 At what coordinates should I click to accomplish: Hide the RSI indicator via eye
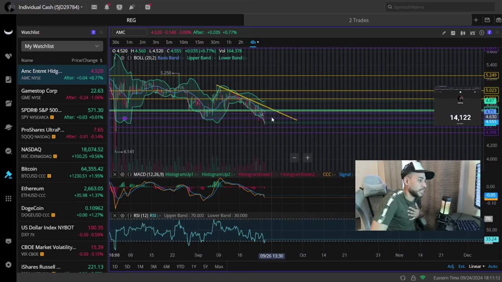122,215
